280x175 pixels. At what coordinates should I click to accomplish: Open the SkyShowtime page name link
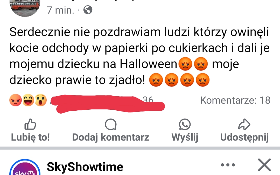click(x=85, y=167)
